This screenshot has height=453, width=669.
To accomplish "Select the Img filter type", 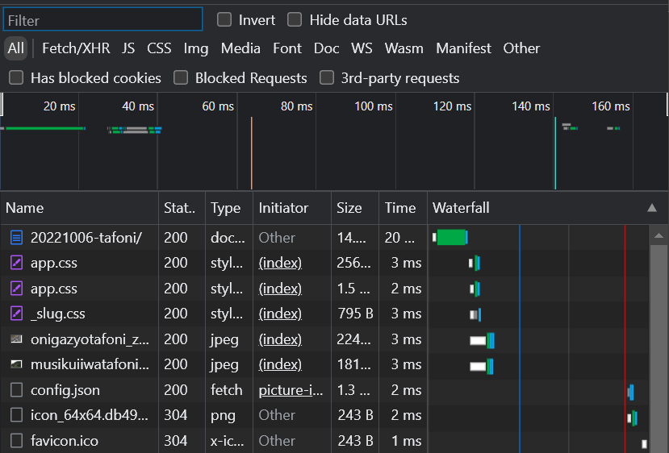I will [195, 48].
